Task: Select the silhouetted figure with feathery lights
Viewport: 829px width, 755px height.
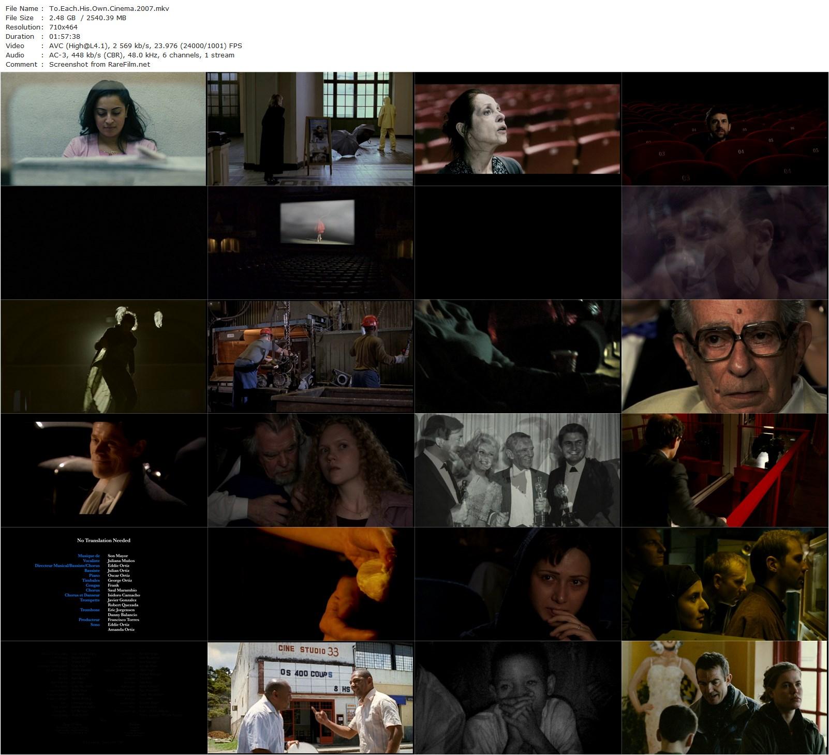Action: pyautogui.click(x=103, y=356)
